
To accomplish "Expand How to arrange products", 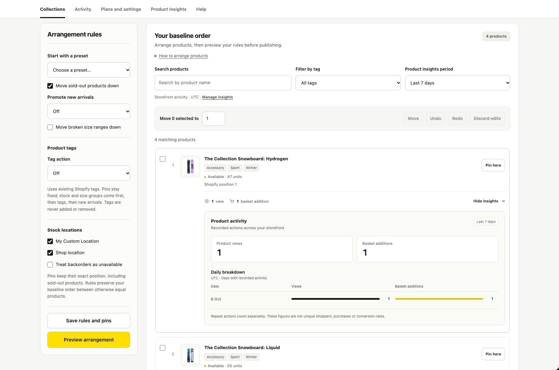I will click(183, 56).
